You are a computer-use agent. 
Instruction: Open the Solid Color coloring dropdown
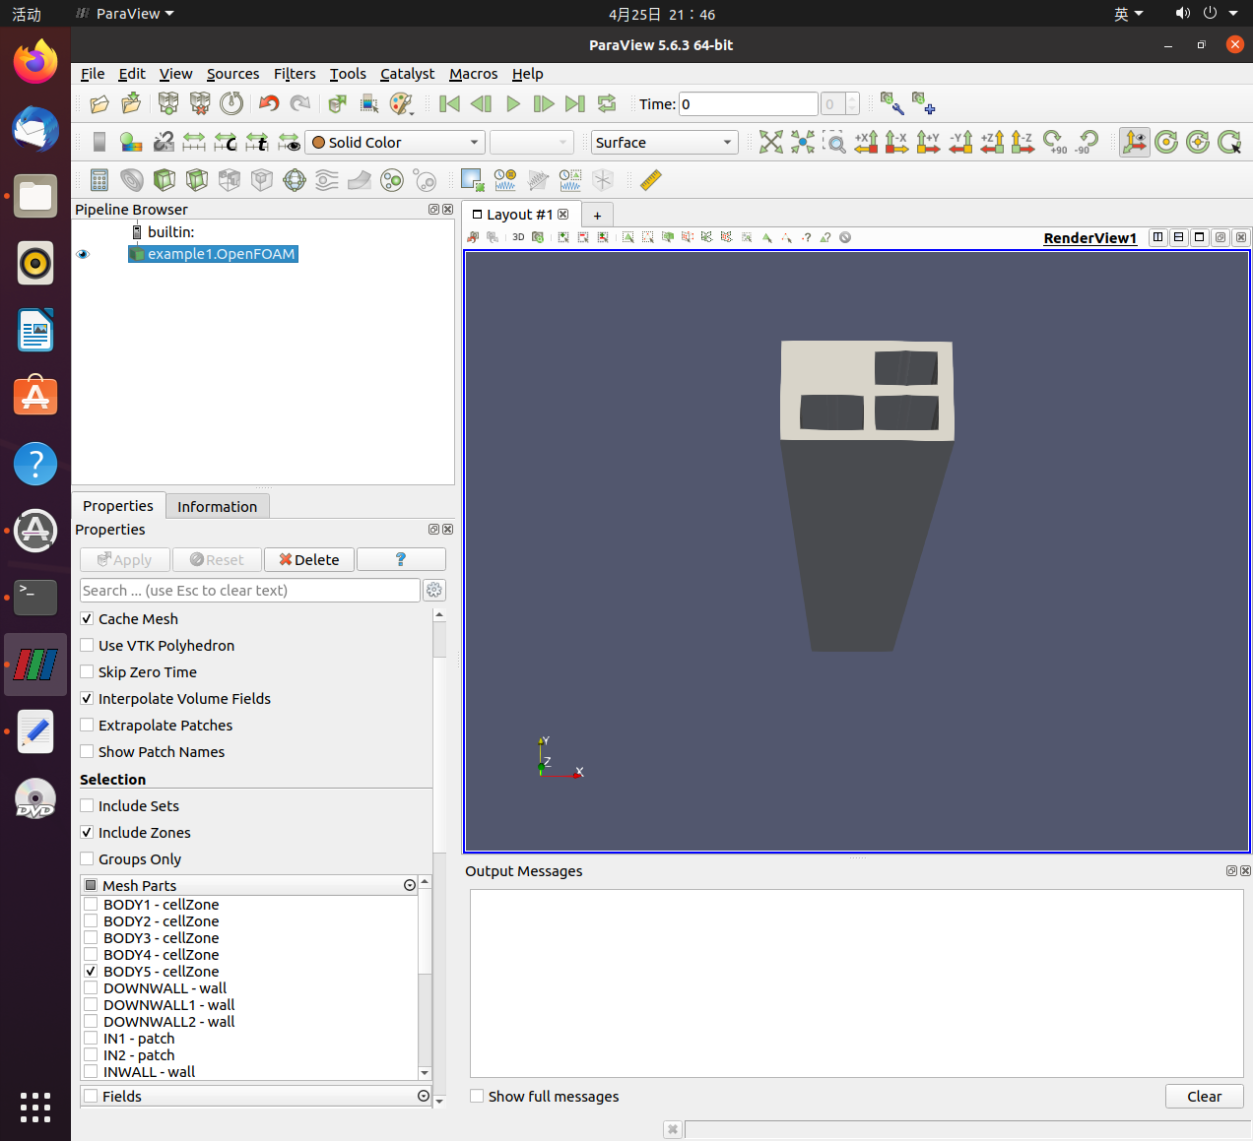click(x=395, y=143)
